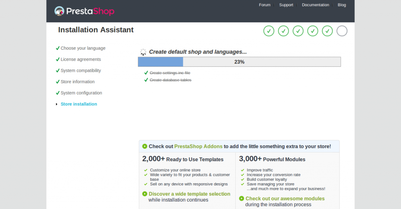Open Check out our awesome modules link

[285, 198]
